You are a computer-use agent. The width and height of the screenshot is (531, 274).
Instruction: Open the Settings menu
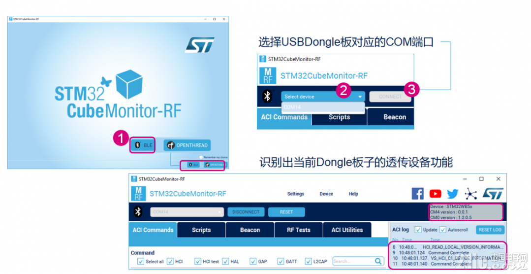296,194
